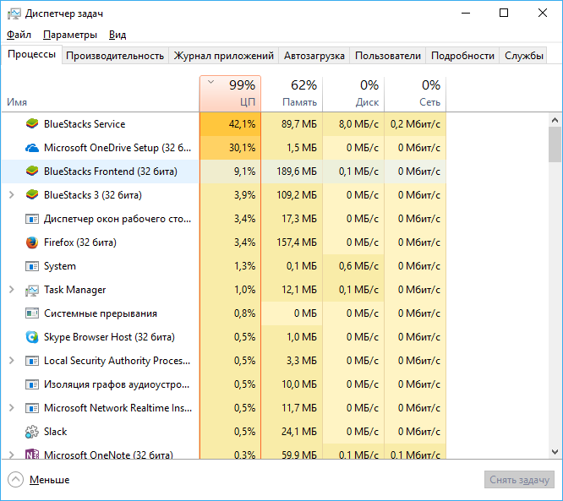The height and width of the screenshot is (501, 563).
Task: Select the Skype Browser Host row name
Action: 109,337
